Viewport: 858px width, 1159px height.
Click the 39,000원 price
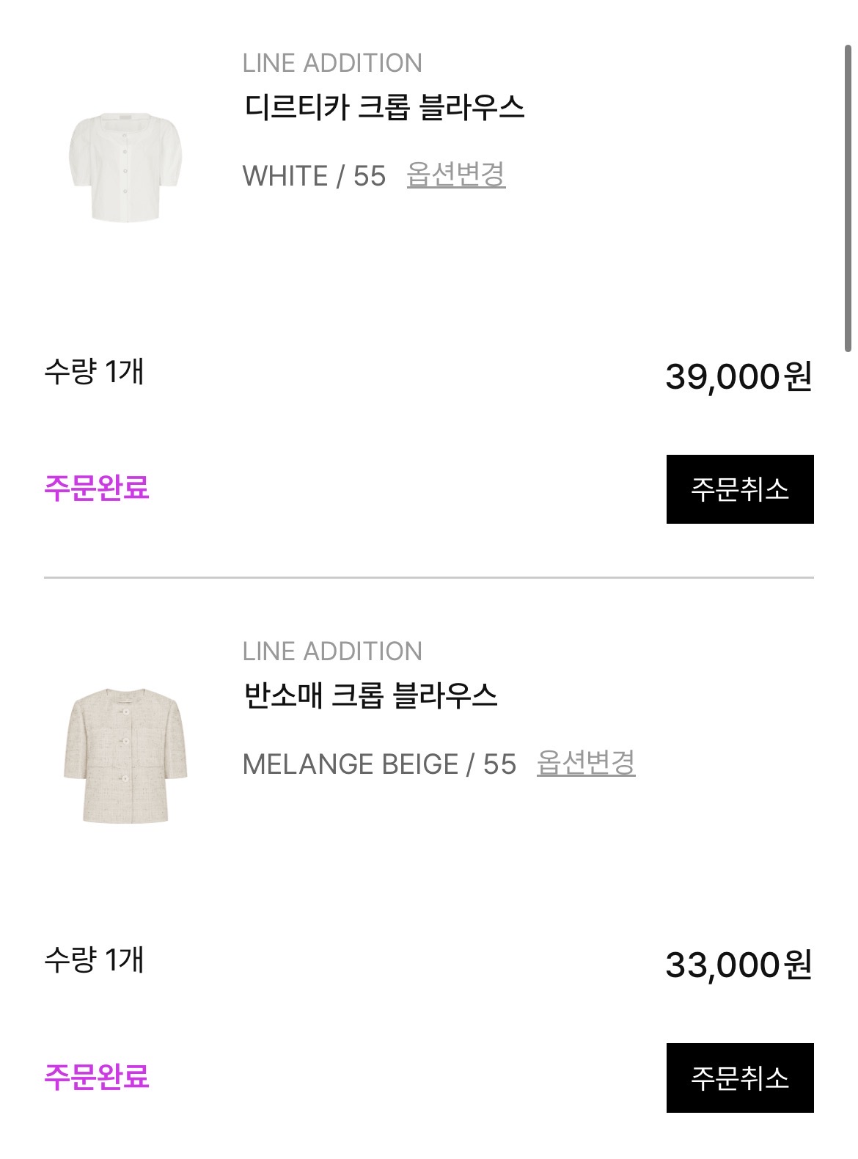pyautogui.click(x=738, y=377)
